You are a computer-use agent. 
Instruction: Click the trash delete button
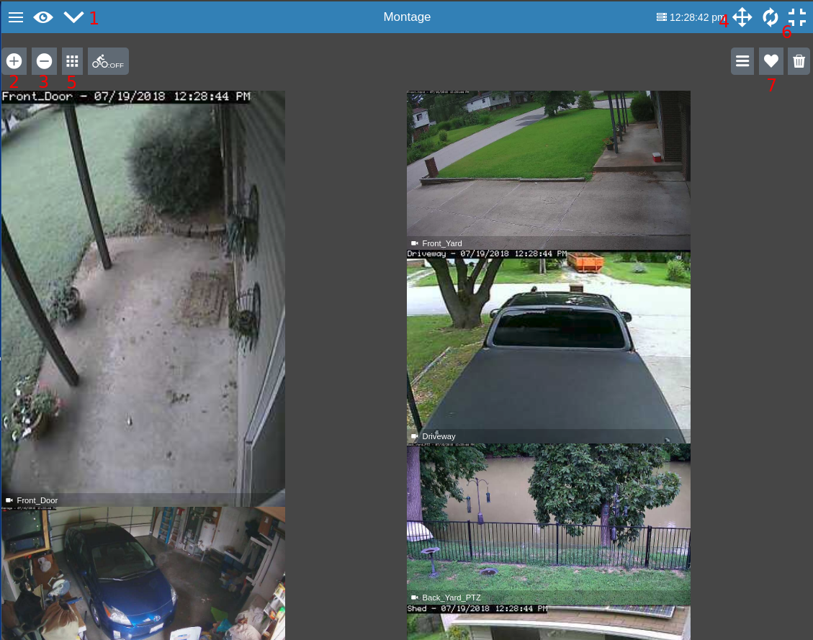(x=799, y=61)
